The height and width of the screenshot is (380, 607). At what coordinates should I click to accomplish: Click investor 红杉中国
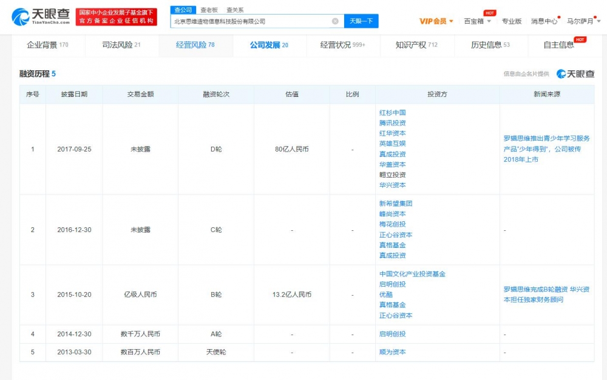click(x=393, y=113)
